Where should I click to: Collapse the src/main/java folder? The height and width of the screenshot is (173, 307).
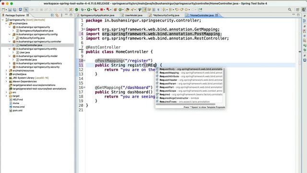coord(6,24)
